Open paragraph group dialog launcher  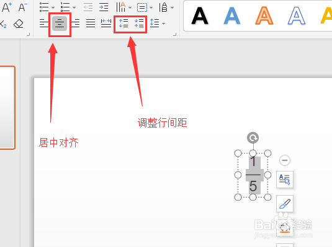tap(174, 35)
